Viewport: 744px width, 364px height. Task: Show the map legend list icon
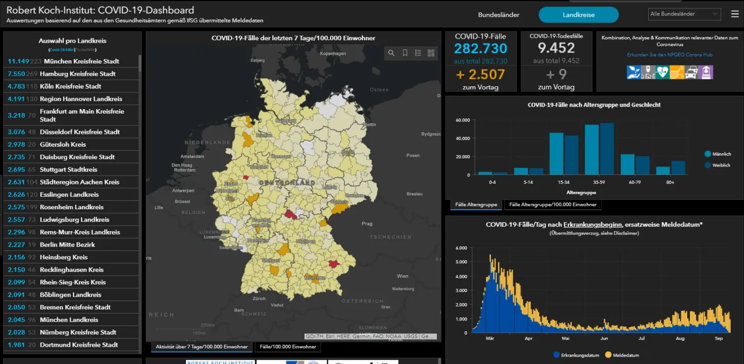coord(418,53)
